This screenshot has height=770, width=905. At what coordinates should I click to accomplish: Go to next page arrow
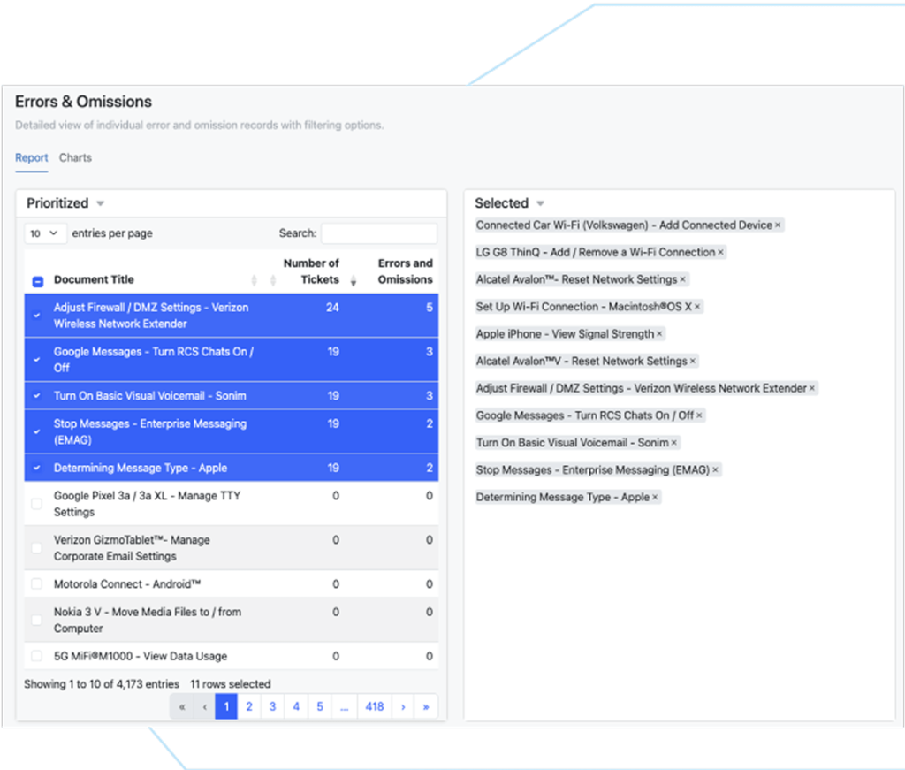[403, 706]
